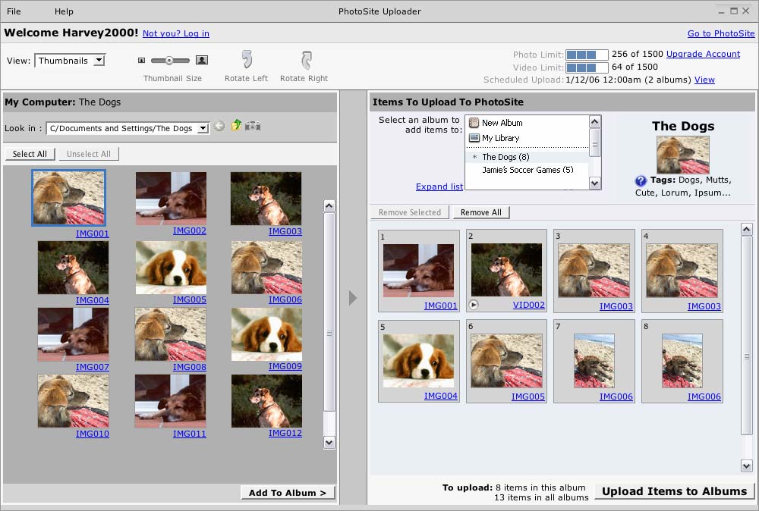Viewport: 759px width, 511px height.
Task: Click the Remove All button
Action: [481, 212]
